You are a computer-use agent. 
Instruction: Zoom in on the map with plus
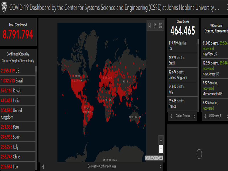161,140
